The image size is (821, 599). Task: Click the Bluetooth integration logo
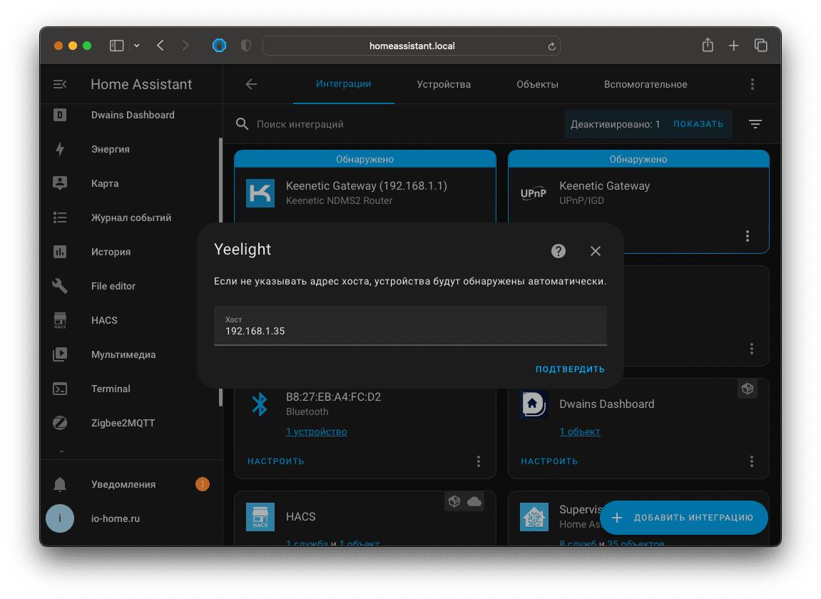pos(260,404)
